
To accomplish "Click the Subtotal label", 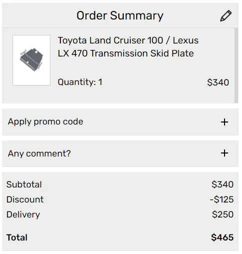I will point(24,184).
